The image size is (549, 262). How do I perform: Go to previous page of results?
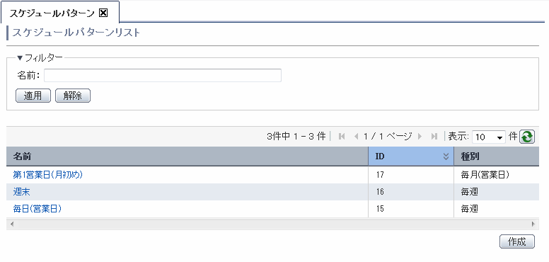coord(356,137)
